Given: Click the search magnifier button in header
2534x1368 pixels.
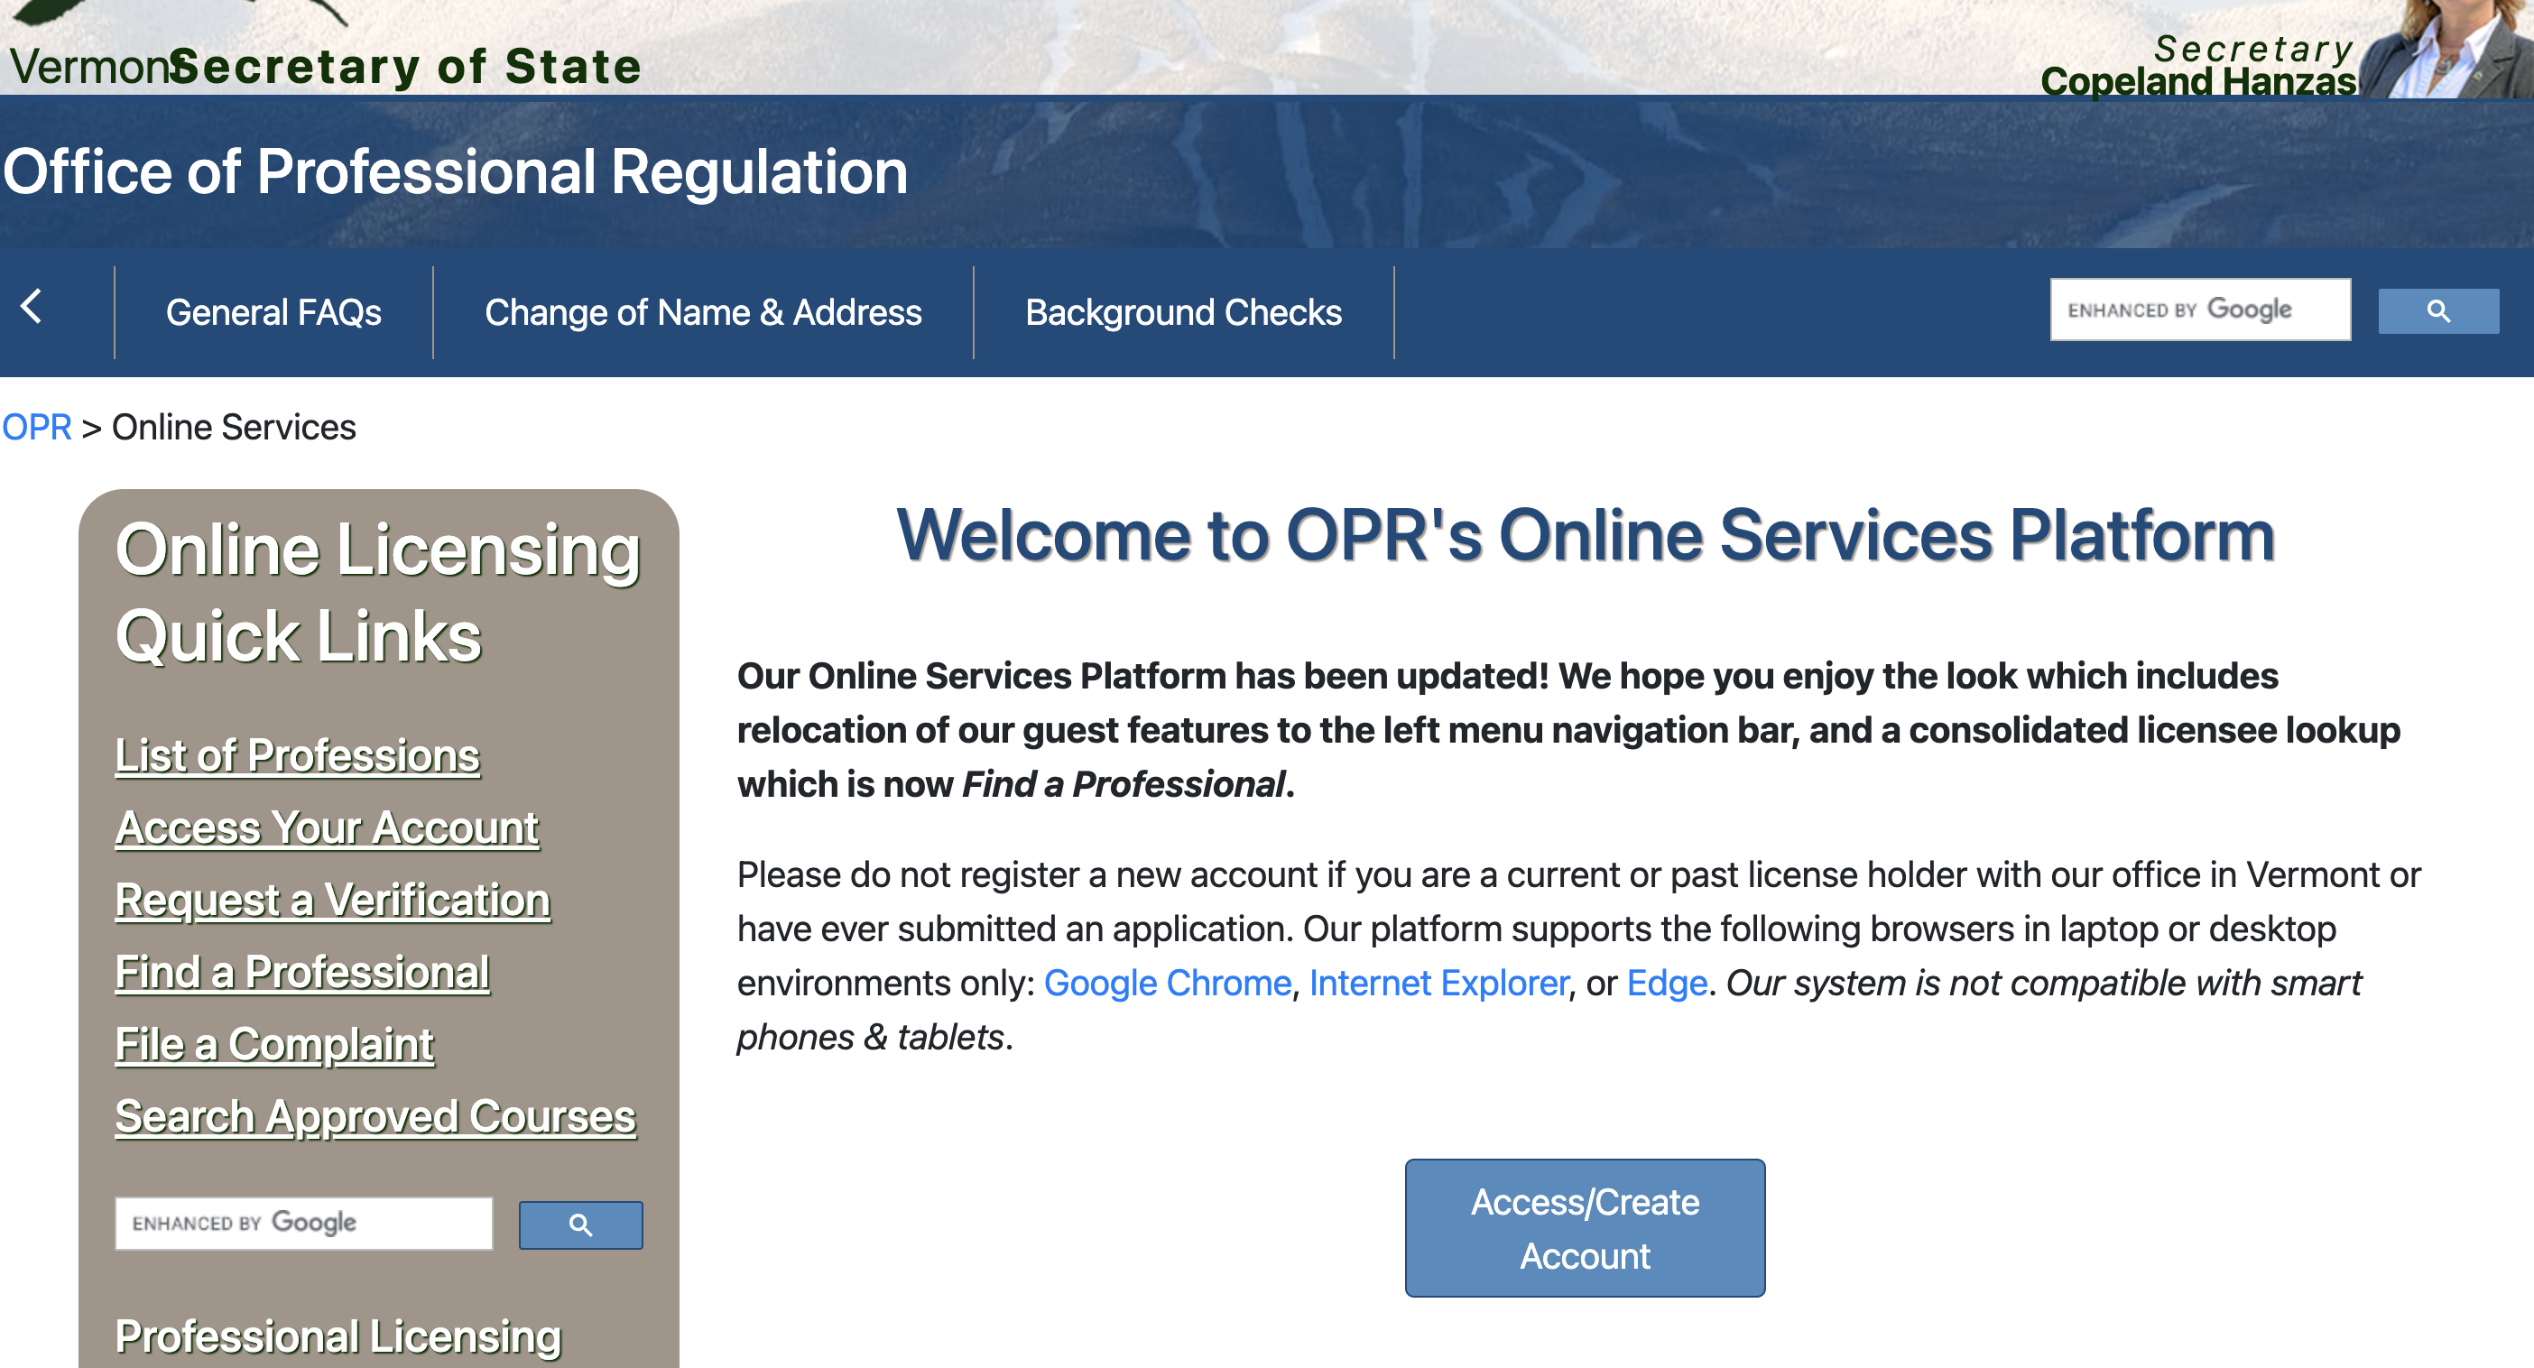Looking at the screenshot, I should [2437, 310].
